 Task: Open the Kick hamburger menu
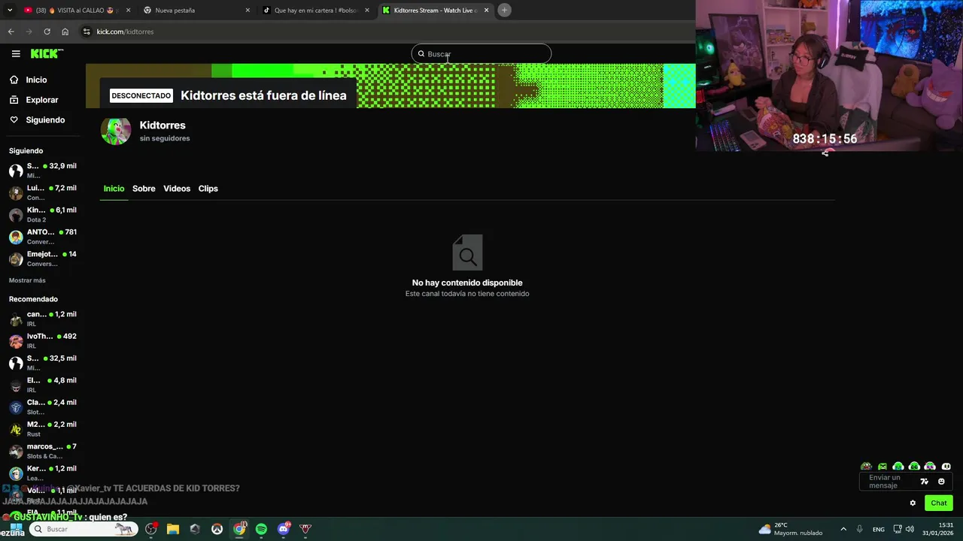pos(16,53)
